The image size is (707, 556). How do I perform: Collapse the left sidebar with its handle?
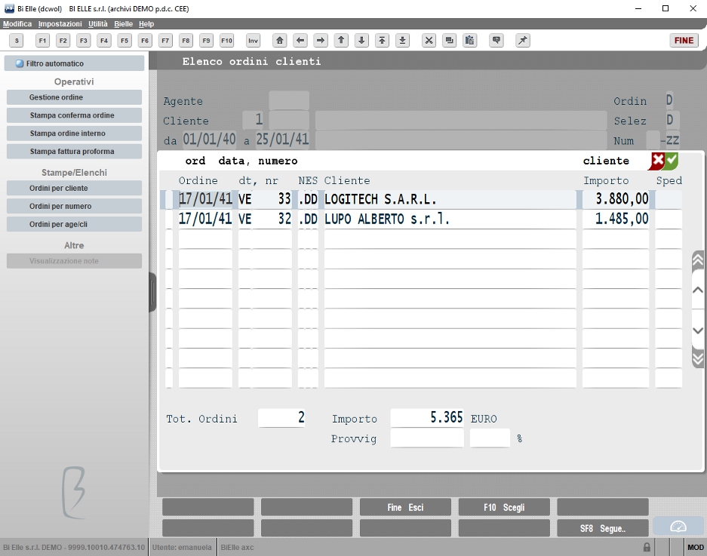152,292
